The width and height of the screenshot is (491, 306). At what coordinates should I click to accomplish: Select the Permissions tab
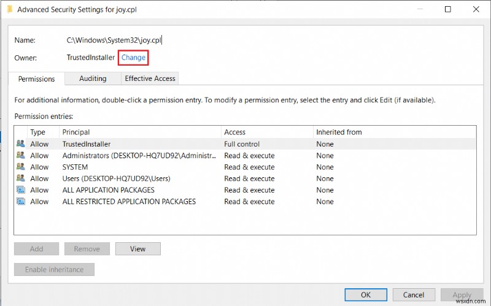(36, 79)
